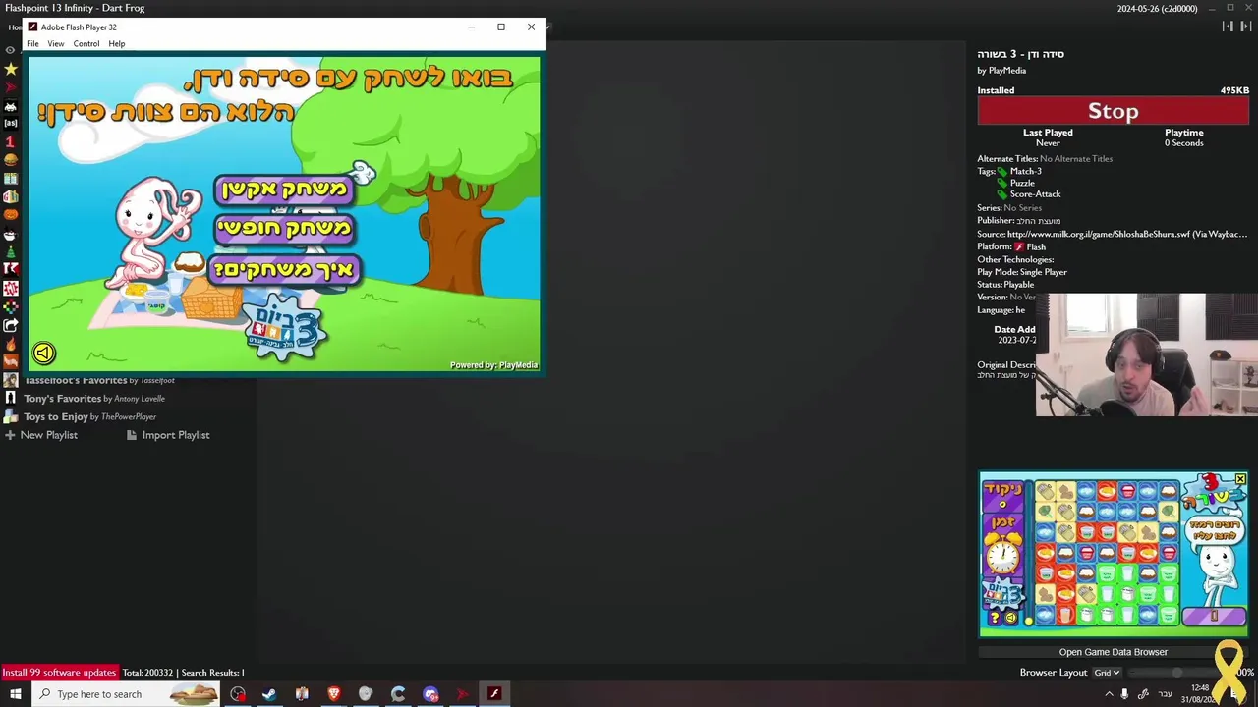Click the 'Playtime 0 Seconds' text
Viewport: 1258px width, 707px height.
(1183, 137)
